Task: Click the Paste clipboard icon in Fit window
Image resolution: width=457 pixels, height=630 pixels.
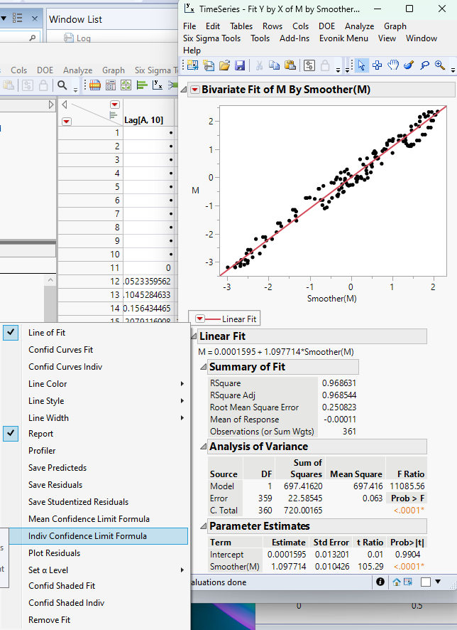Action: click(x=290, y=65)
